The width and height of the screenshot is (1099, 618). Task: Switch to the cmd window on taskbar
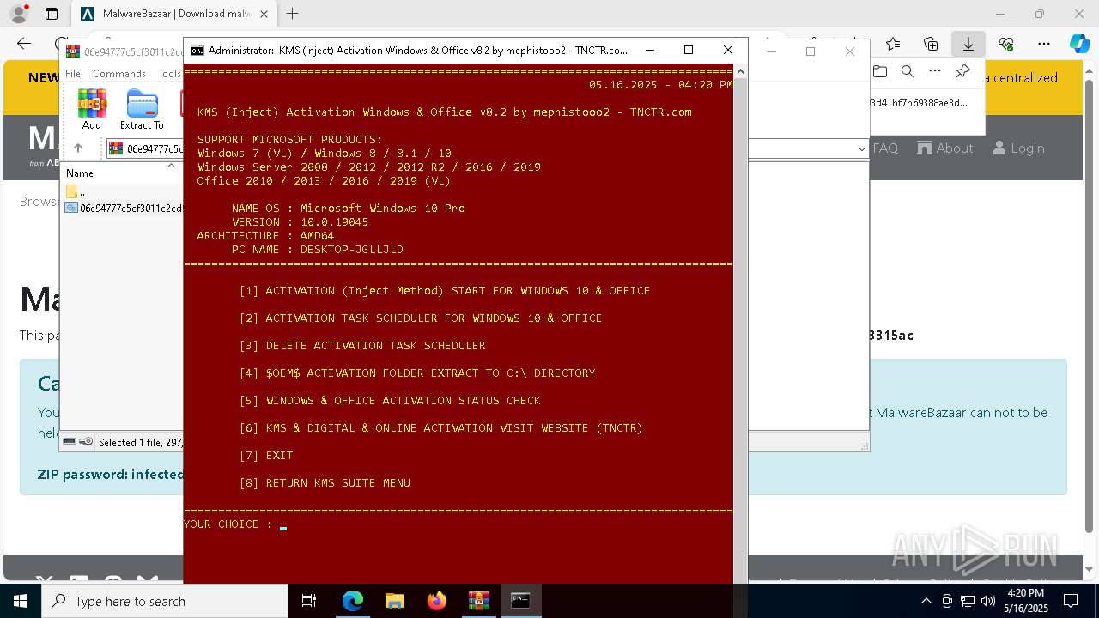click(x=520, y=601)
